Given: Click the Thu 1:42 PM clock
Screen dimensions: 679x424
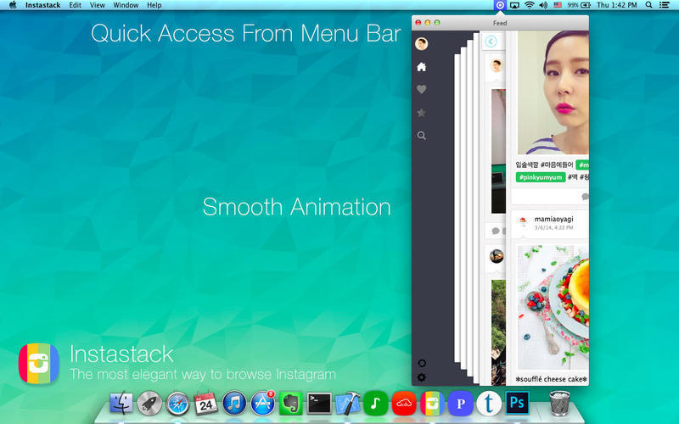Looking at the screenshot, I should (x=617, y=5).
